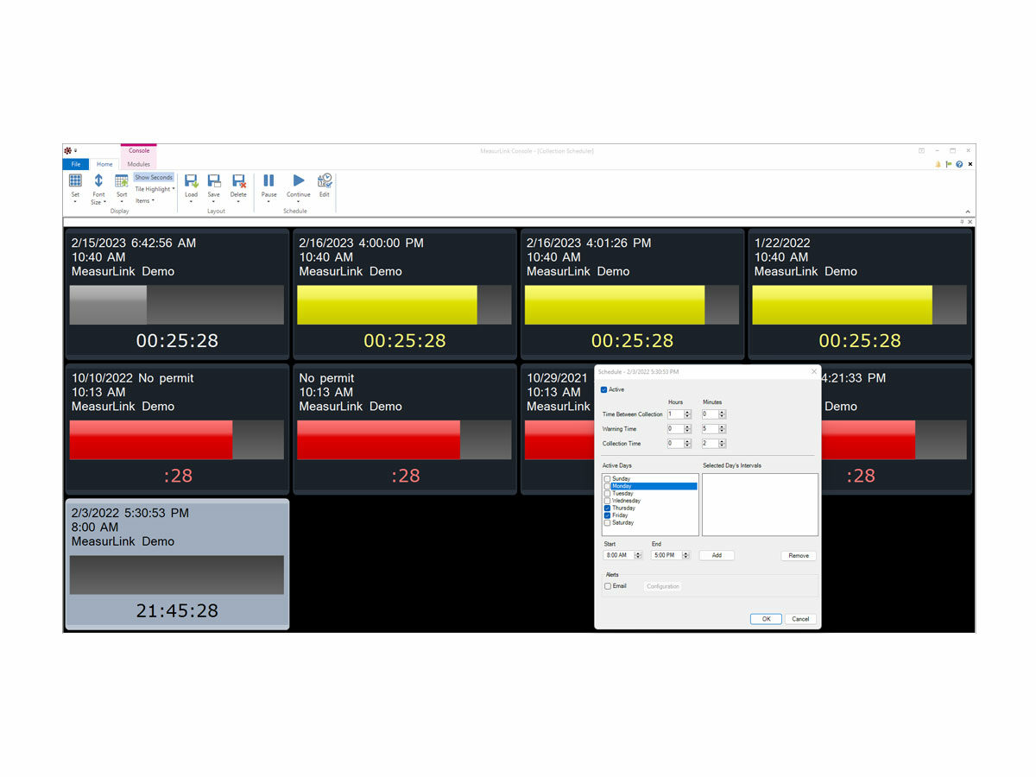This screenshot has height=777, width=1036.
Task: Click the Load layout icon
Action: [x=192, y=180]
